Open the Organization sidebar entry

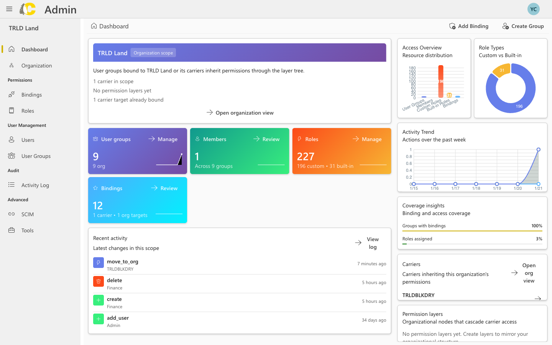11,65
